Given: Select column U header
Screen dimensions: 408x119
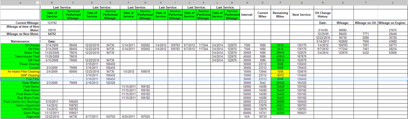Looking at the screenshot, I should coord(392,3).
